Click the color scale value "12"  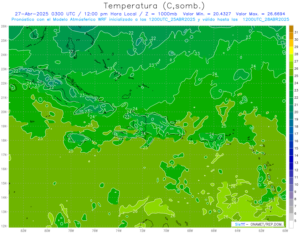coord(296,170)
